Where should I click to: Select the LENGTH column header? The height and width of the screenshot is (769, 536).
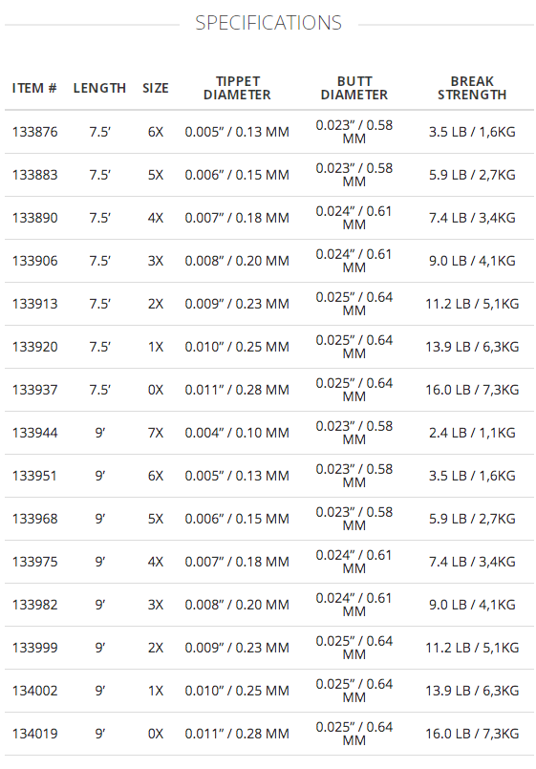(x=99, y=88)
